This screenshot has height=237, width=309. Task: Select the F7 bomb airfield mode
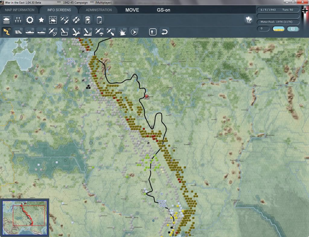point(76,32)
